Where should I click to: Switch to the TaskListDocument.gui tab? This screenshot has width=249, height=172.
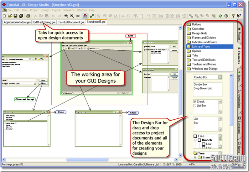click(x=71, y=22)
